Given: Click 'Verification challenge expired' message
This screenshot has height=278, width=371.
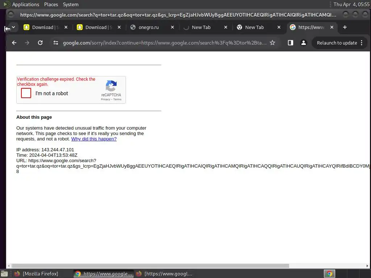Looking at the screenshot, I should click(56, 81).
